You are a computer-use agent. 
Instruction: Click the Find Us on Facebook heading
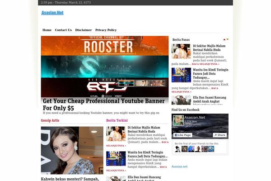coord(186,110)
